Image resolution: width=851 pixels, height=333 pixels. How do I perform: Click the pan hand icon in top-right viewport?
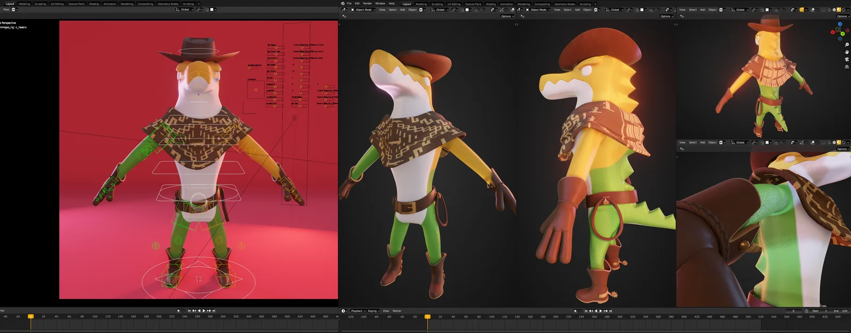[846, 52]
